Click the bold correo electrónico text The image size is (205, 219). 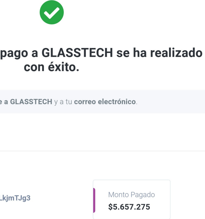pos(105,101)
